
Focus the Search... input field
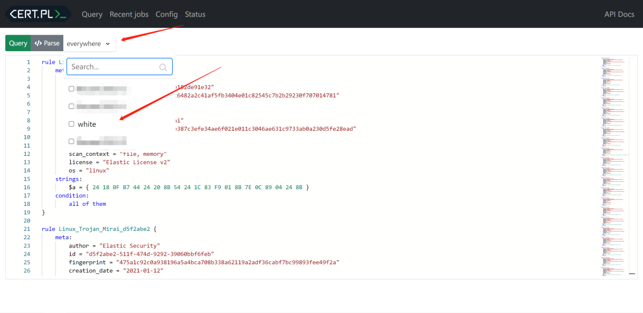pos(119,67)
